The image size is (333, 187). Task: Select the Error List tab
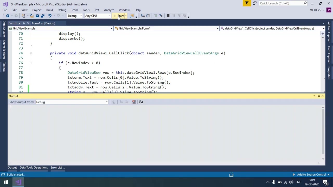click(x=58, y=168)
